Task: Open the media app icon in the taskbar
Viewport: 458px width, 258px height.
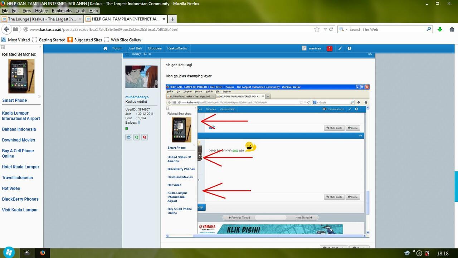Action: pyautogui.click(x=27, y=253)
